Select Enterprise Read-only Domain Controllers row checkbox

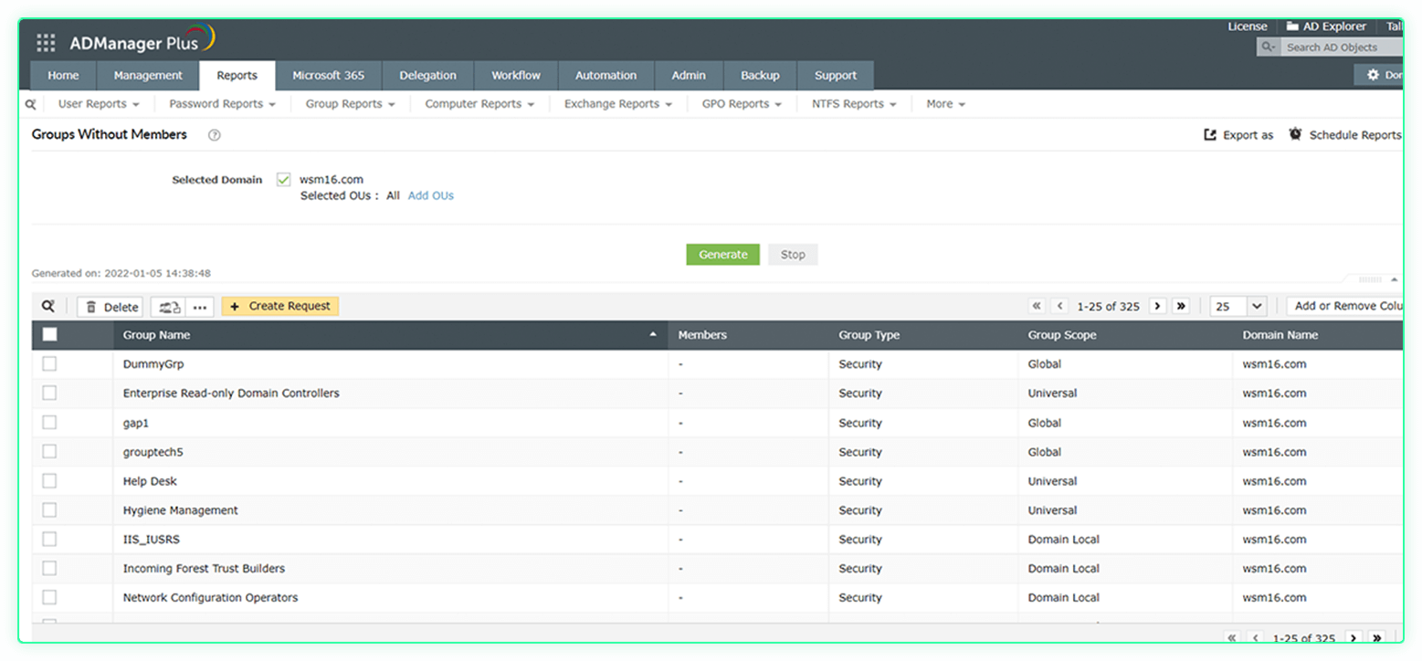[x=49, y=393]
